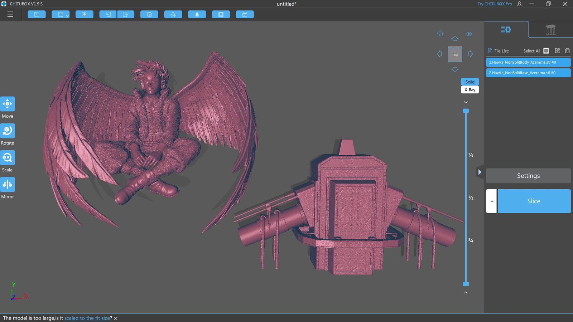Collapse the right panel with triangle arrow
This screenshot has height=322, width=573.
pyautogui.click(x=480, y=172)
